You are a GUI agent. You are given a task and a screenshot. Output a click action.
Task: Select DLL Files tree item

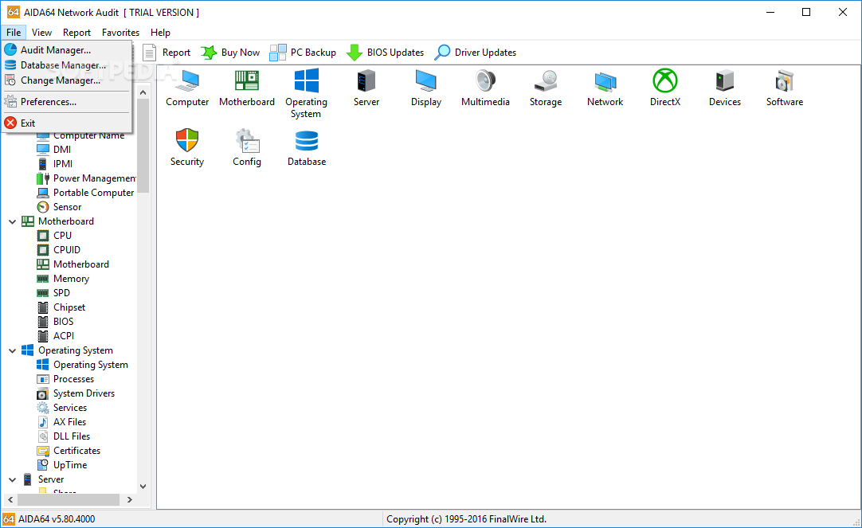point(63,436)
